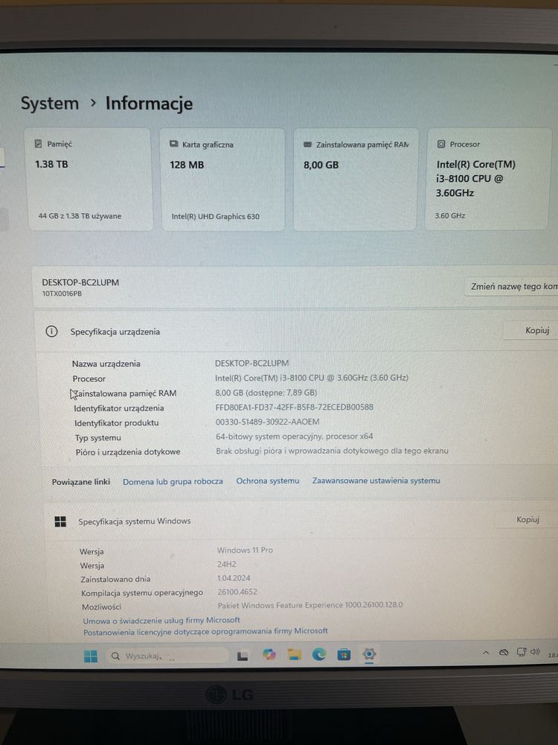558x745 pixels.
Task: Select version value 24H2
Action: (226, 564)
